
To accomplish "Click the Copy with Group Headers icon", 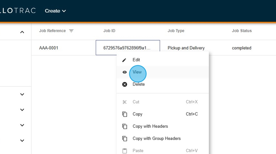I will pos(125,139).
